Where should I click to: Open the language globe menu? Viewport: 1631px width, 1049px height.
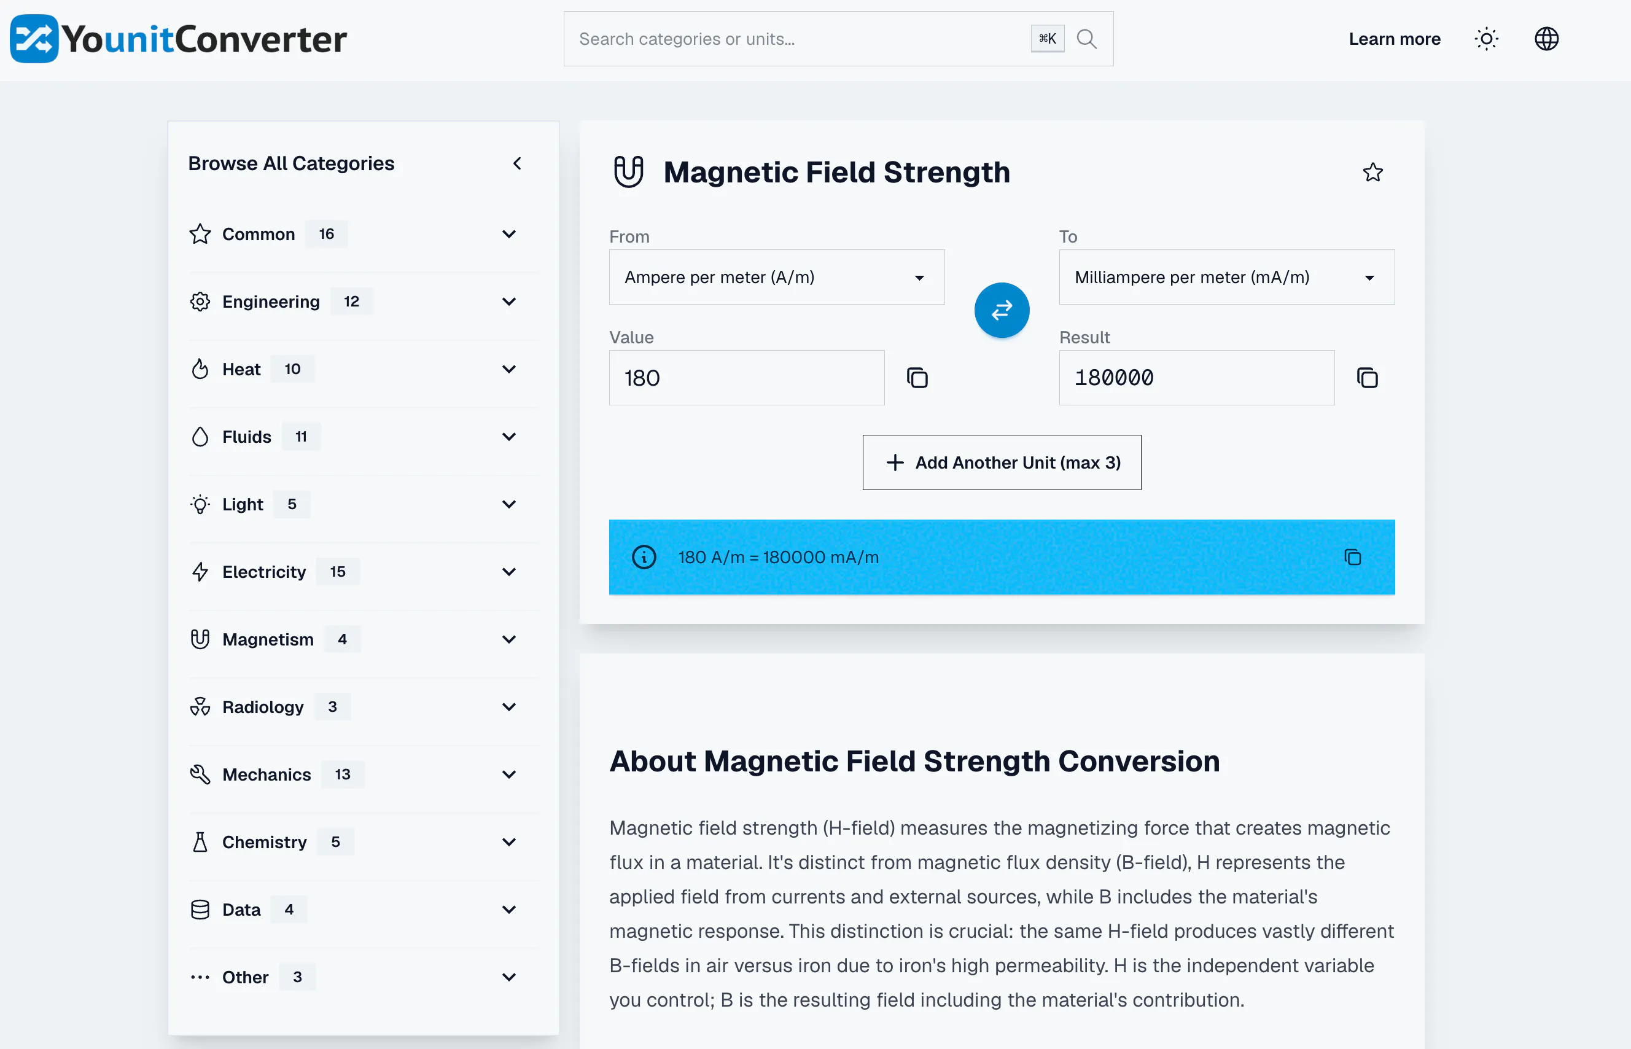click(1546, 39)
